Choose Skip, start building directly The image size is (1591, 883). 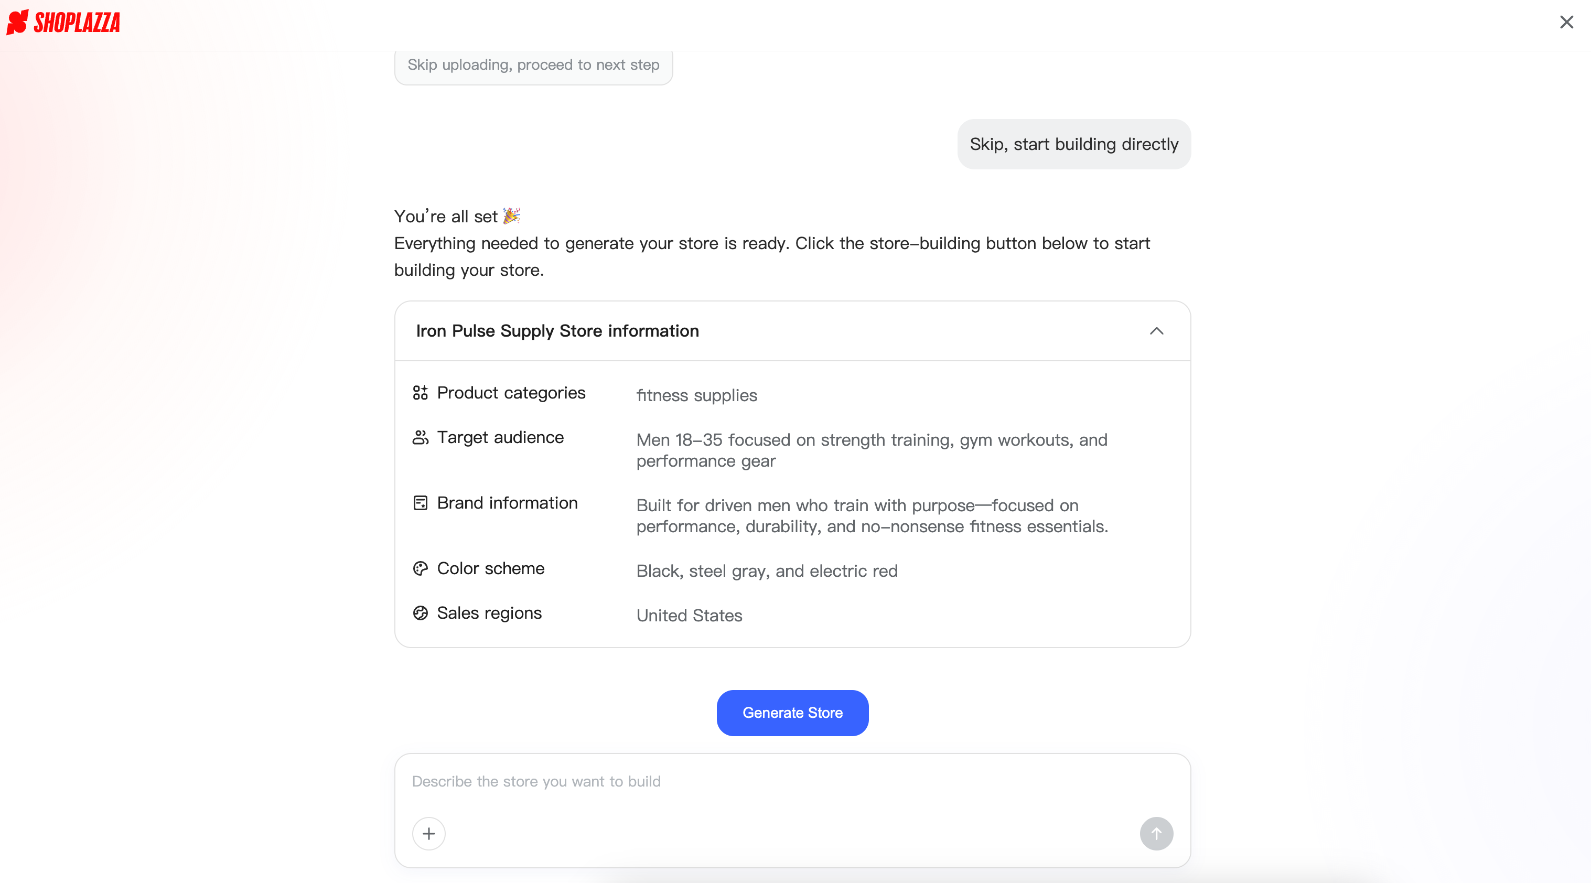click(1073, 144)
